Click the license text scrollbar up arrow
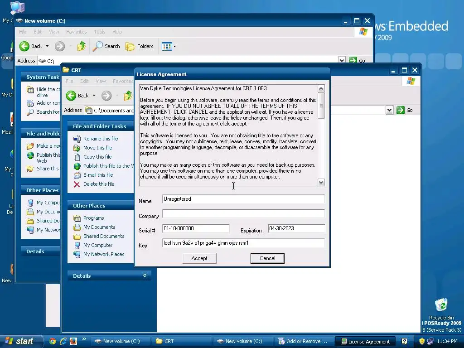Screen dimensions: 464x348 [x=321, y=88]
